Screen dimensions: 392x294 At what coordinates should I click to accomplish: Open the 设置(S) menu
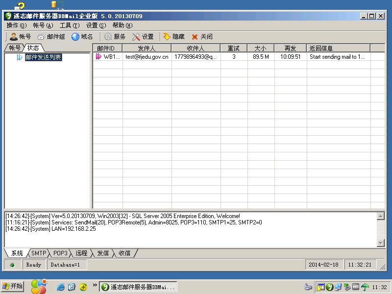click(96, 25)
